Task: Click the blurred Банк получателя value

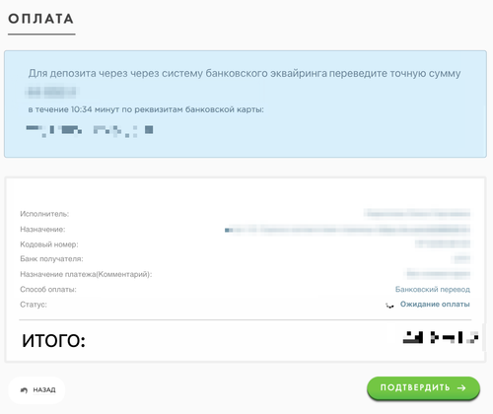Action: tap(461, 259)
